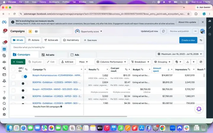Open the Opportunity score dropdown
Viewport: 213px width, 133px height.
coord(88,32)
